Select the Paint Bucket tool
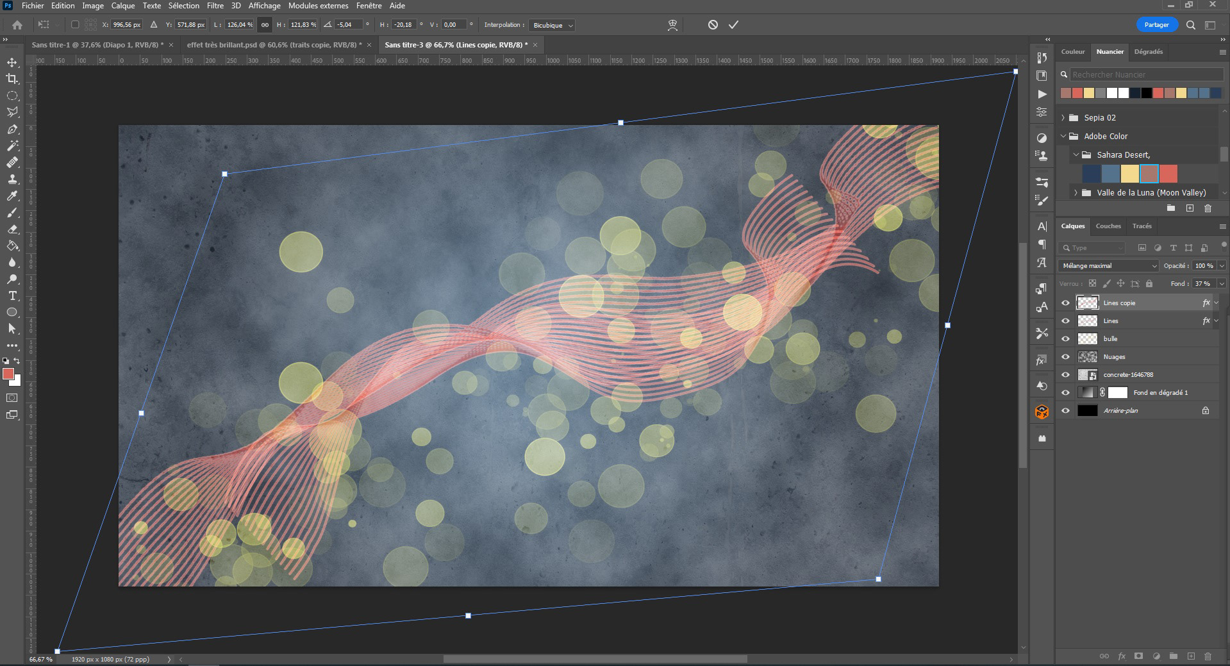 point(12,246)
